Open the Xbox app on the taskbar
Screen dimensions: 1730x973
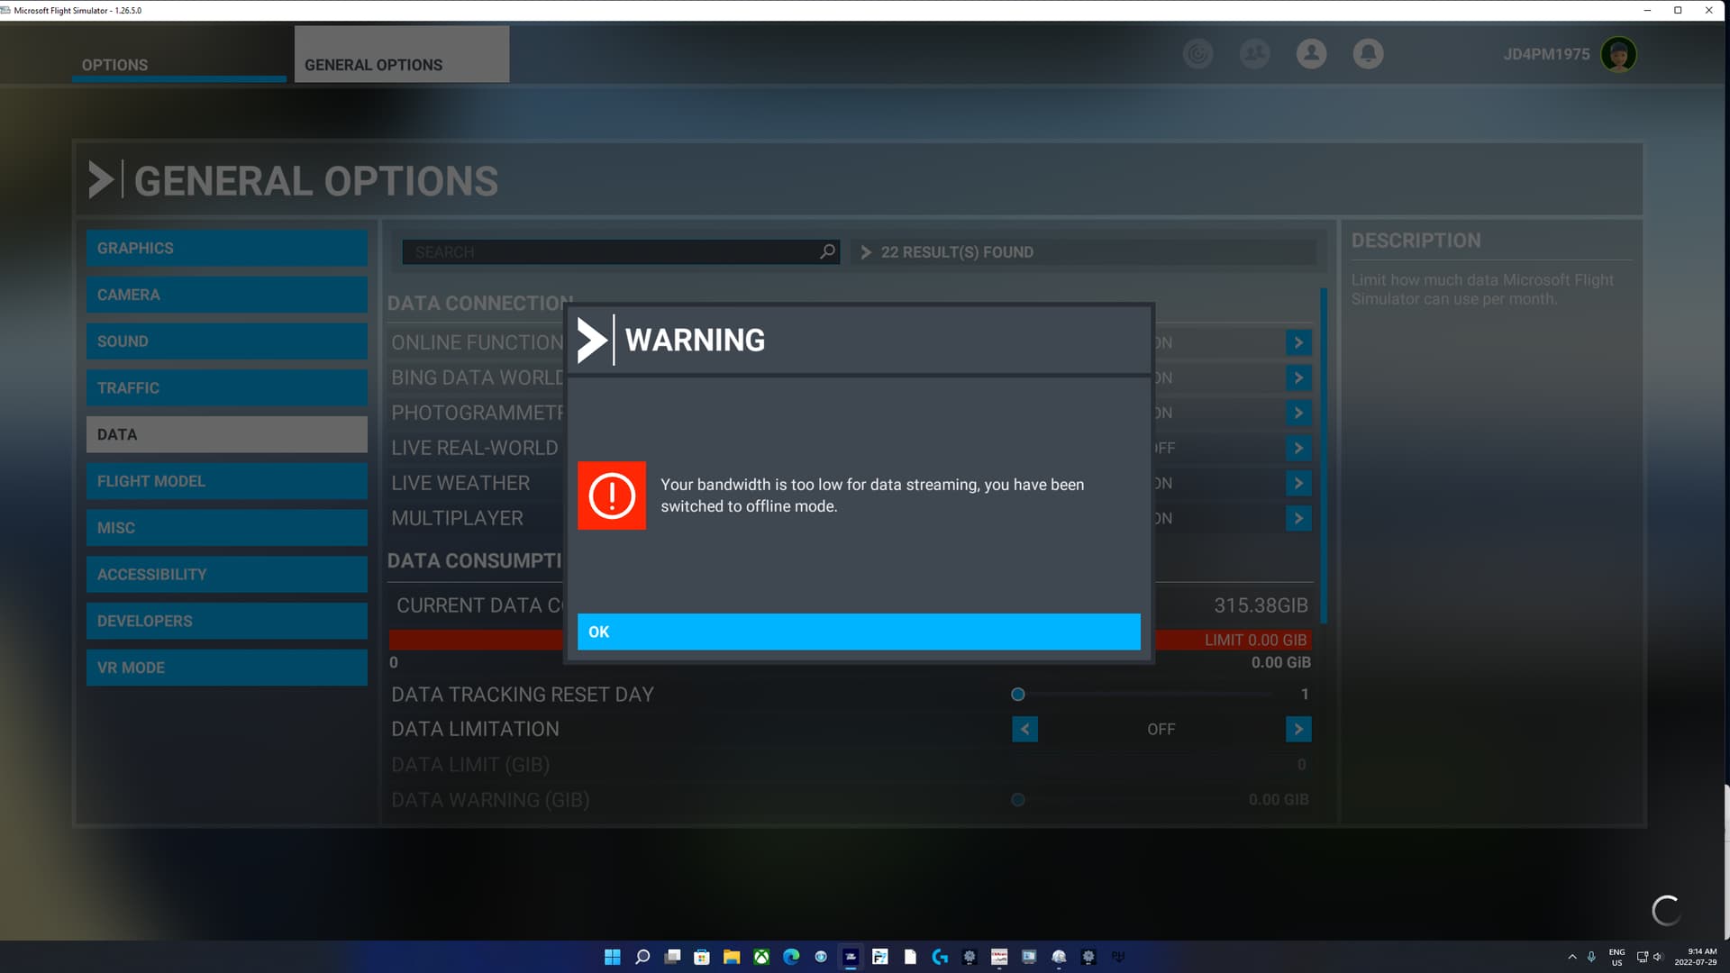tap(761, 957)
